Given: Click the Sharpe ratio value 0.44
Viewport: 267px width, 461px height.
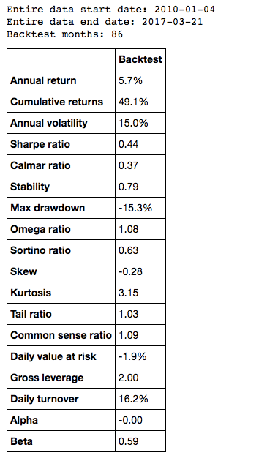Looking at the screenshot, I should pos(128,144).
